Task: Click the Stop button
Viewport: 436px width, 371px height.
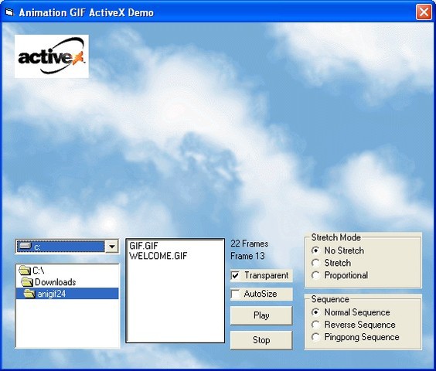Action: click(261, 340)
